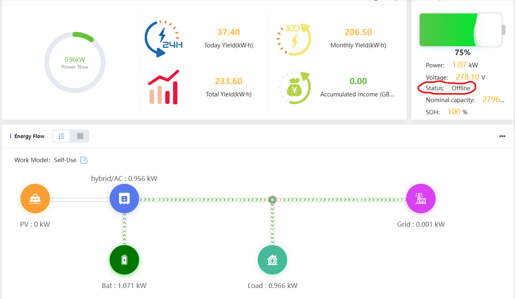Click the Power Now circular gauge
The height and width of the screenshot is (299, 515).
point(75,63)
